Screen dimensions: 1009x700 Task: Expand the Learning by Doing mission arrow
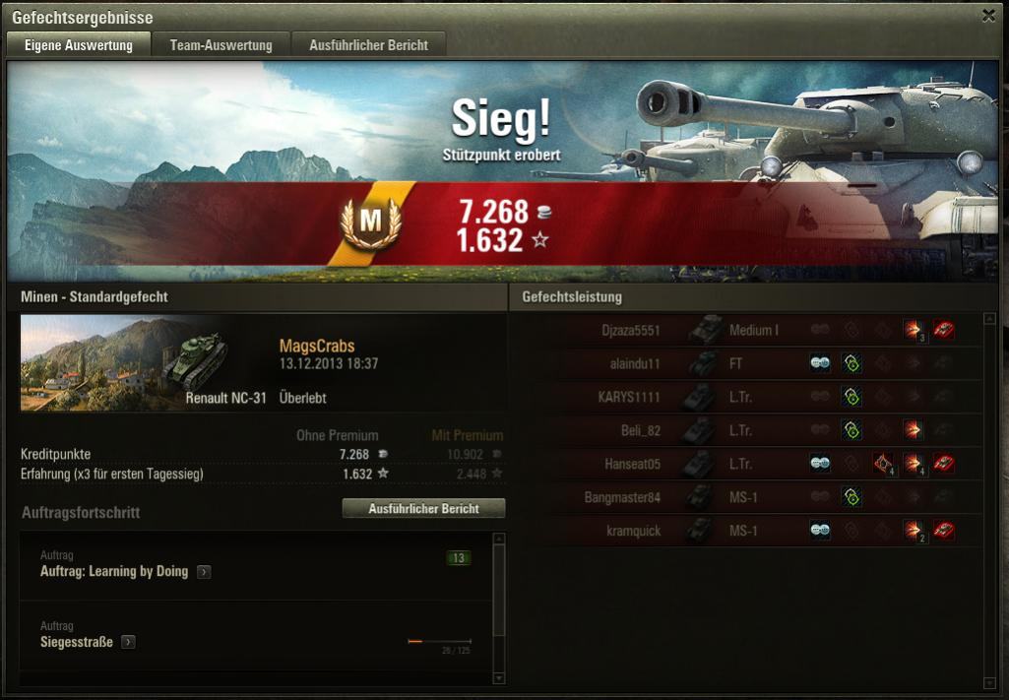click(x=204, y=571)
